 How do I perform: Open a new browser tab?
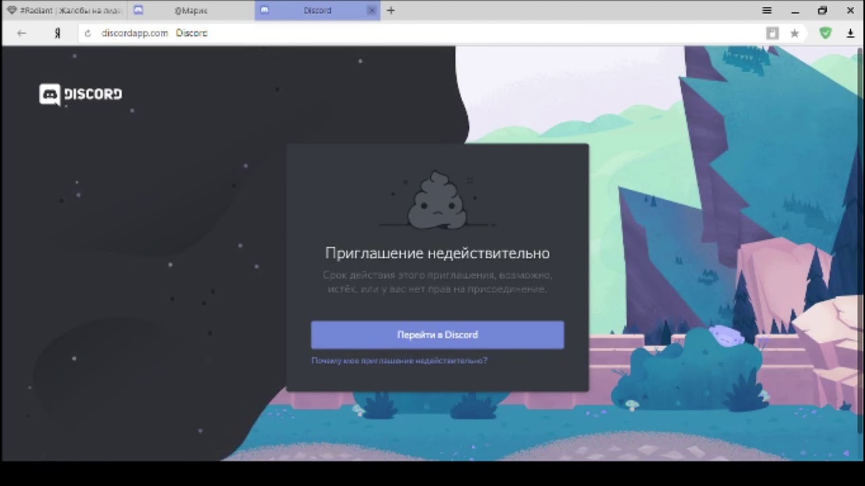point(391,10)
